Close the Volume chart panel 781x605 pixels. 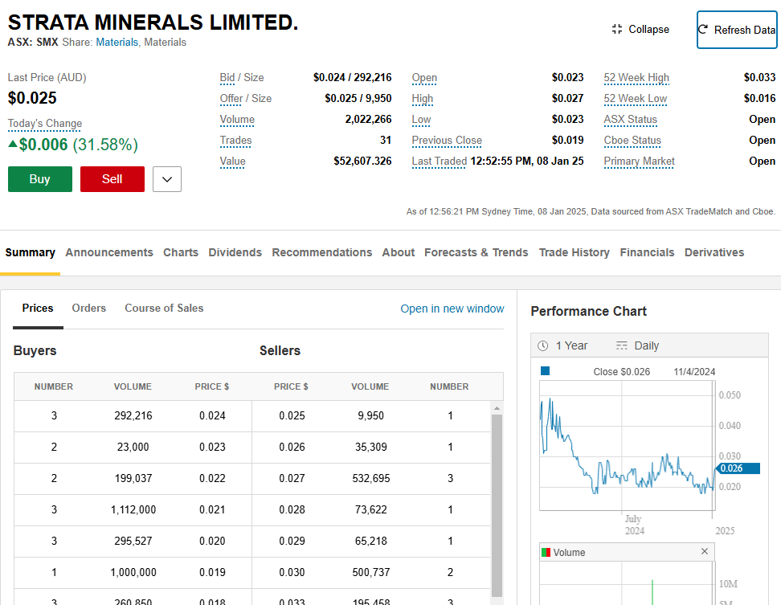tap(705, 551)
